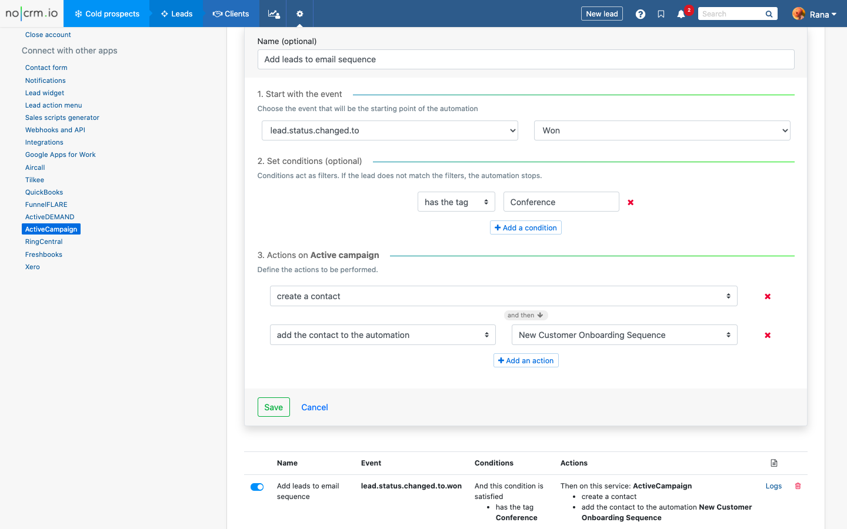Change the 'has the tag' condition selector
Viewport: 847px width, 529px height.
[456, 202]
